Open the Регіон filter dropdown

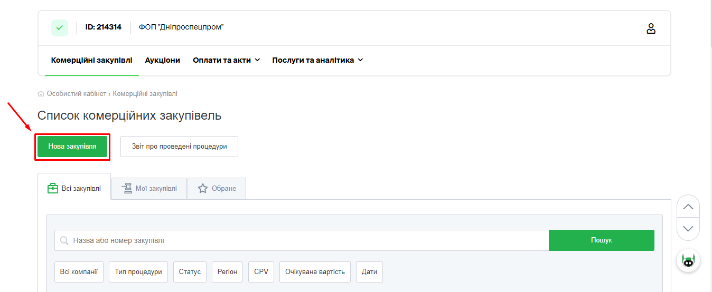tap(228, 272)
